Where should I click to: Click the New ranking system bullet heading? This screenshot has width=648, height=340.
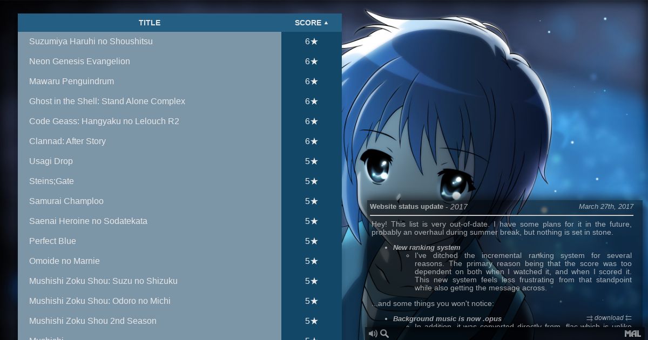coord(427,248)
